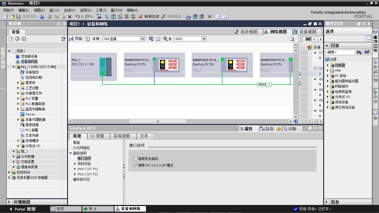Expand Port 1 [X1 P1] in properties navigation

(x=75, y=169)
